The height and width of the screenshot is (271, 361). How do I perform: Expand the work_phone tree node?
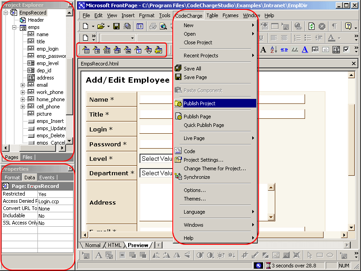(x=23, y=92)
